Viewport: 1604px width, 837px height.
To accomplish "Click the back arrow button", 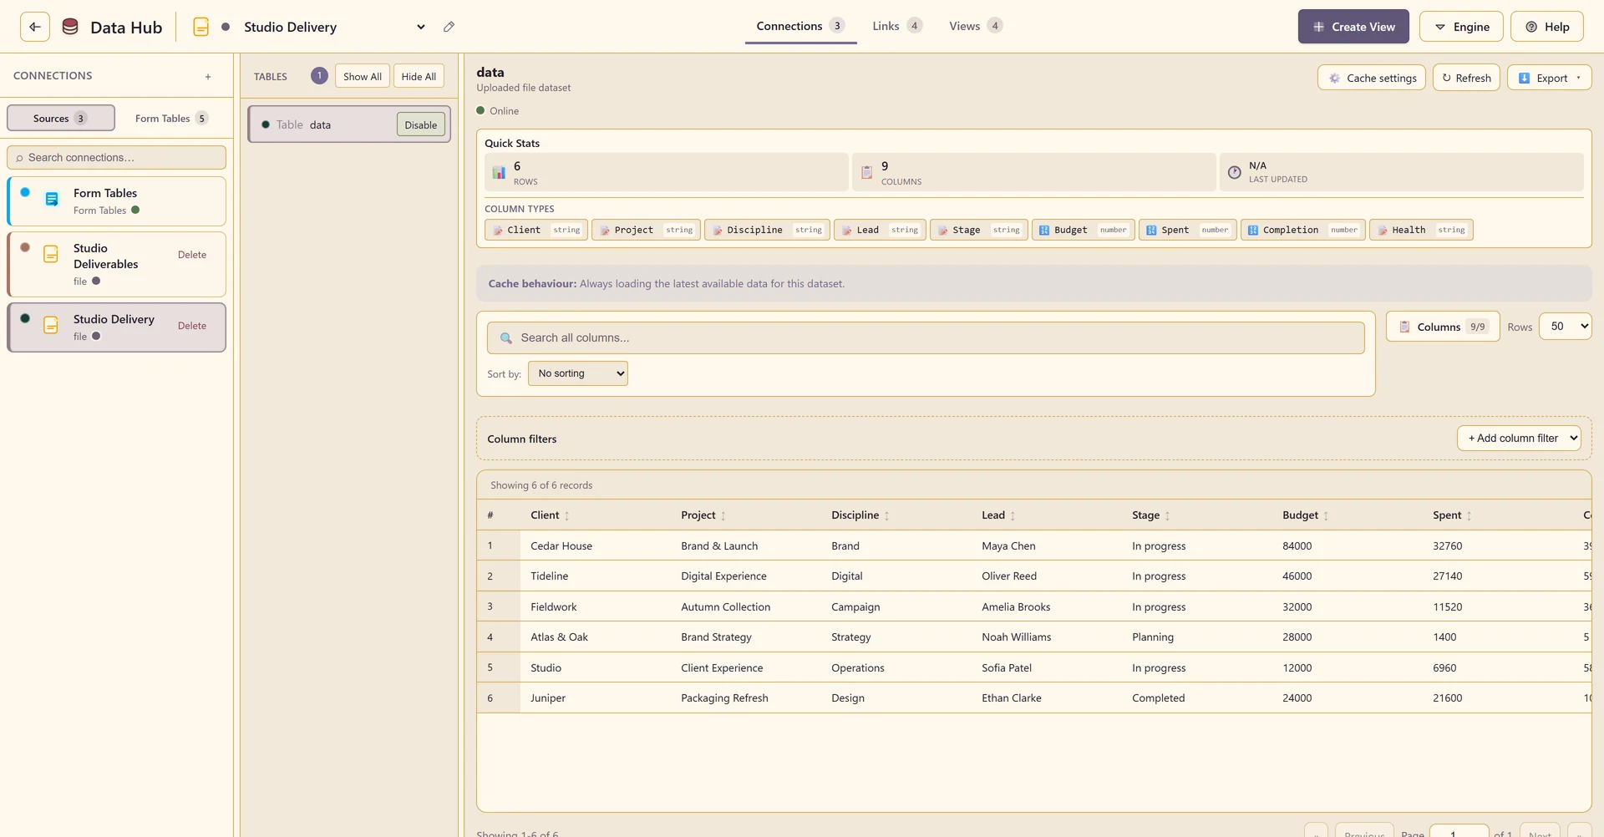I will (x=34, y=27).
